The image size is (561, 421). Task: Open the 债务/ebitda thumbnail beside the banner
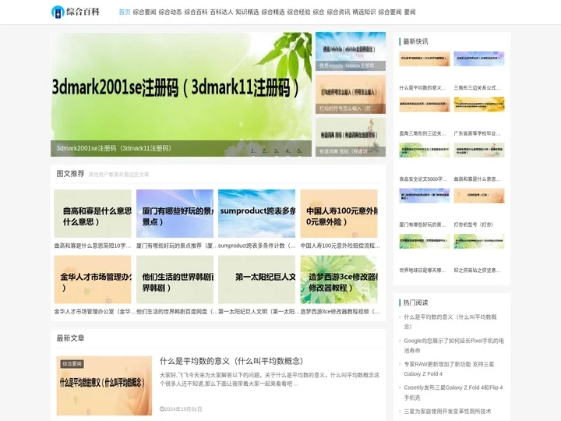click(x=351, y=51)
